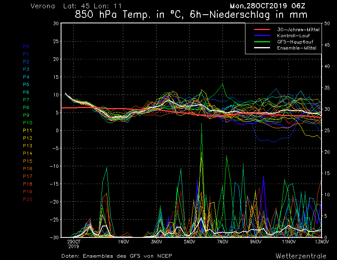Click the P14 ensemble label

click(27, 154)
